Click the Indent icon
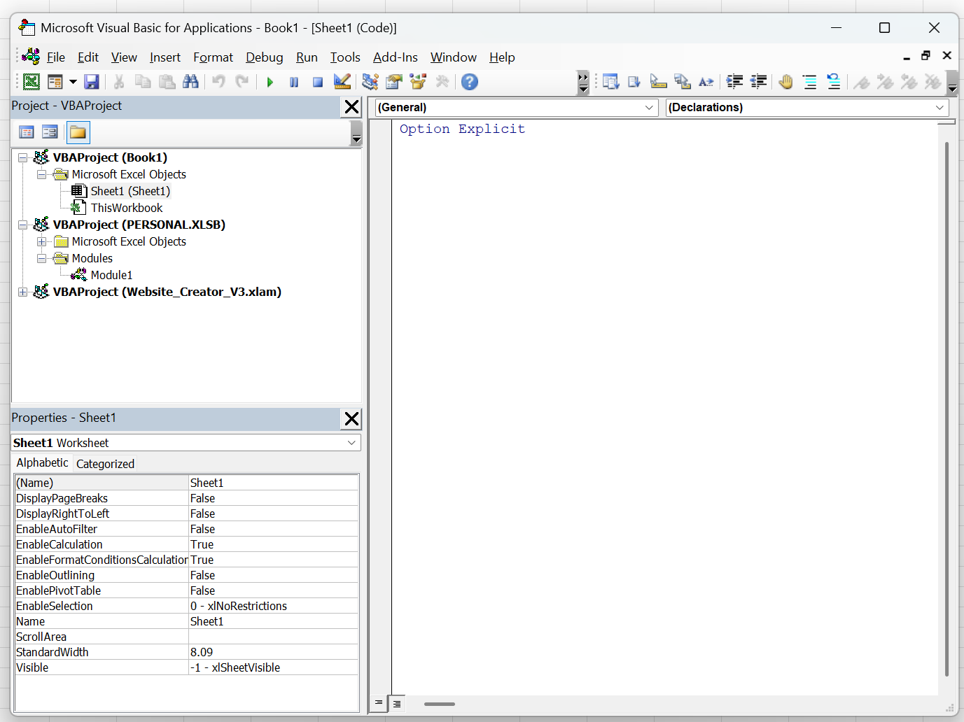The width and height of the screenshot is (964, 722). coord(734,82)
